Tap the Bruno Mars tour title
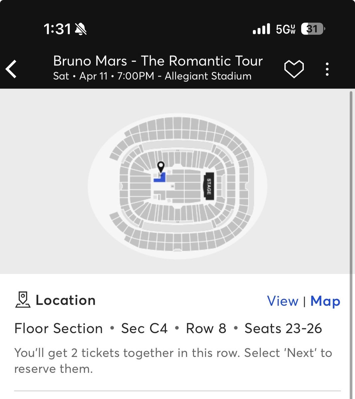The width and height of the screenshot is (355, 399). point(158,61)
